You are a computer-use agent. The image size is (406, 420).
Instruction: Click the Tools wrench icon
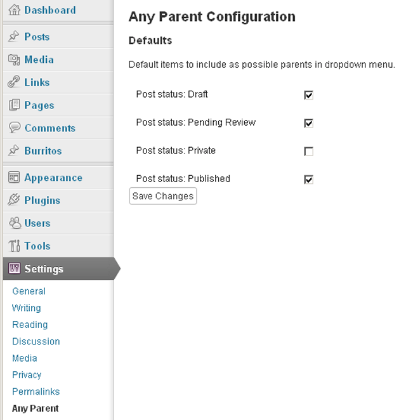[14, 246]
